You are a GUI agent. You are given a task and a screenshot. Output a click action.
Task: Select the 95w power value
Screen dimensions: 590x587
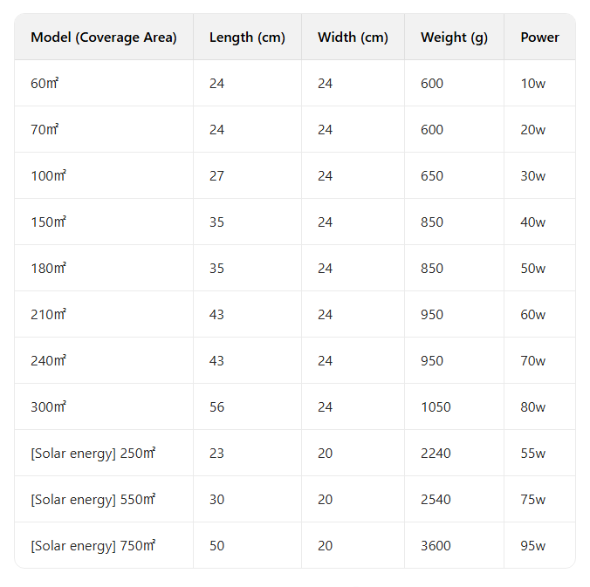533,546
